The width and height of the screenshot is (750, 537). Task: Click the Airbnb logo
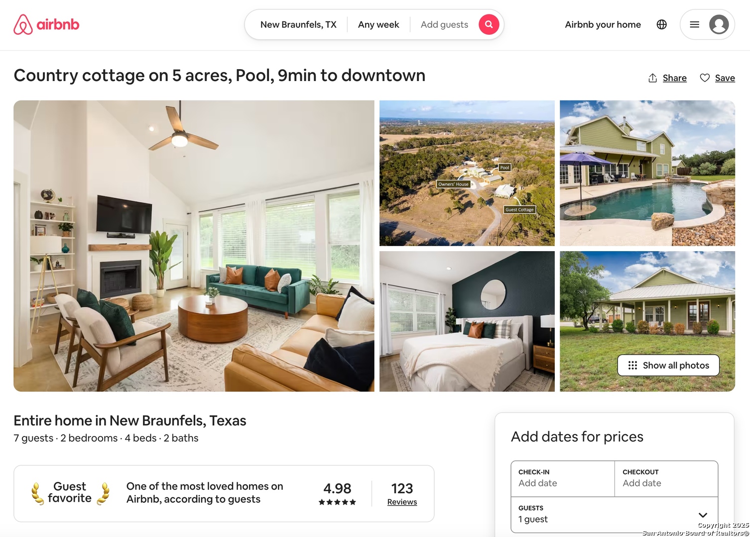coord(46,24)
